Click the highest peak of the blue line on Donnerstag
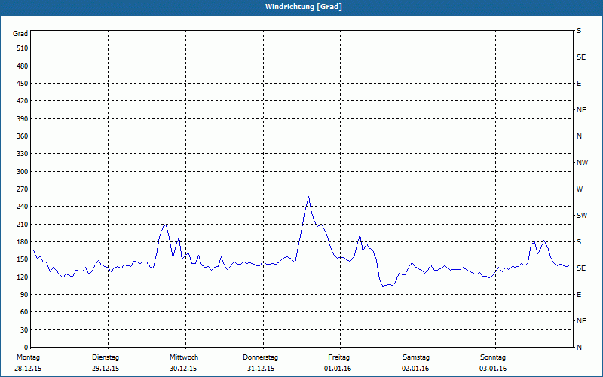 [x=308, y=197]
